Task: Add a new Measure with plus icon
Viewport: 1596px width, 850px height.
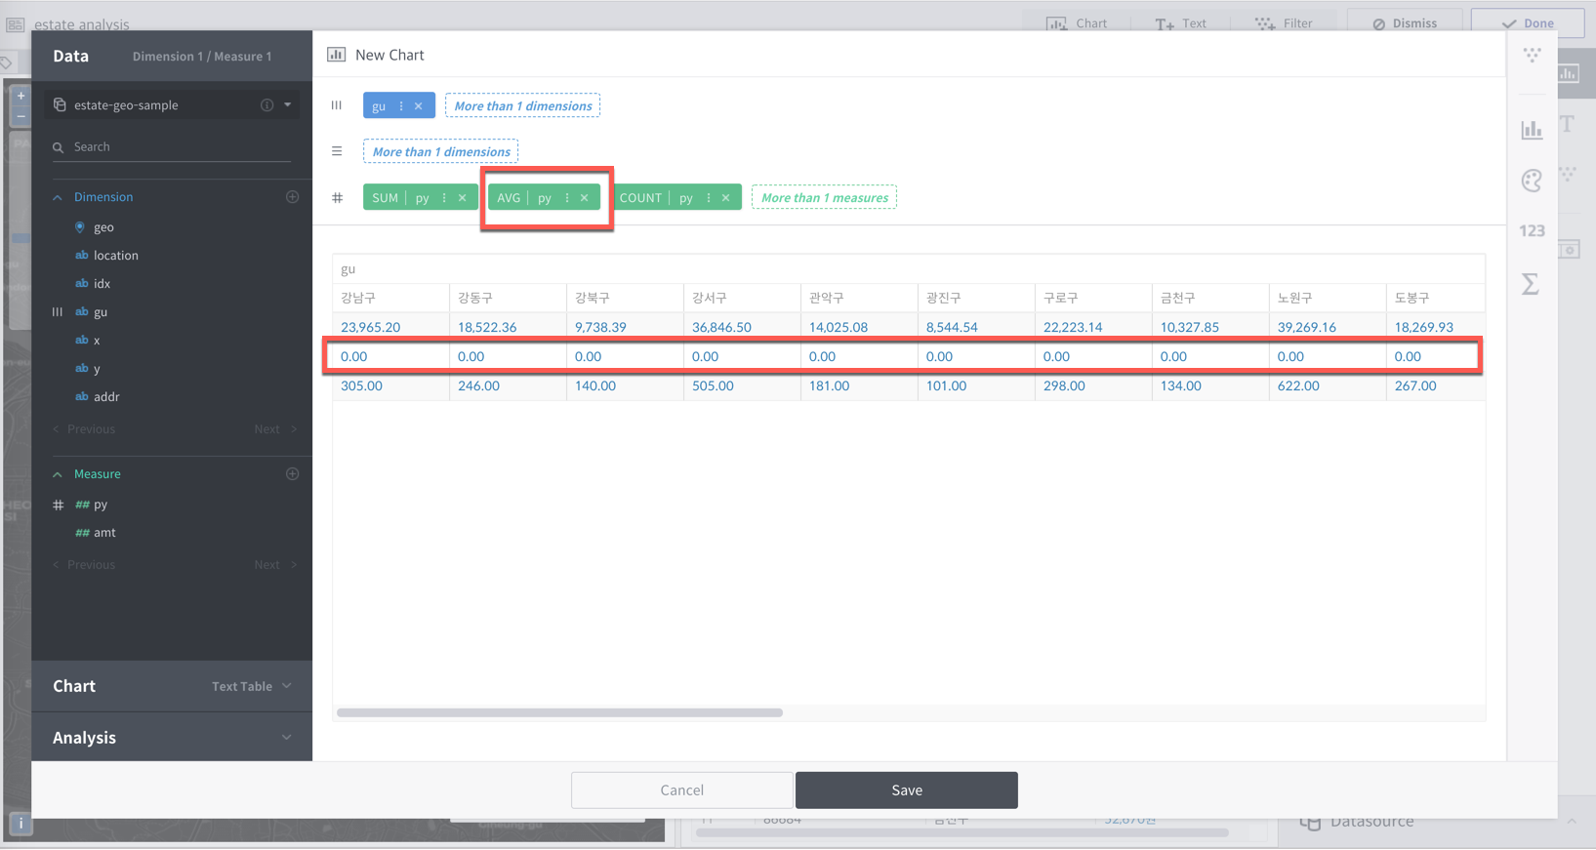Action: point(292,473)
